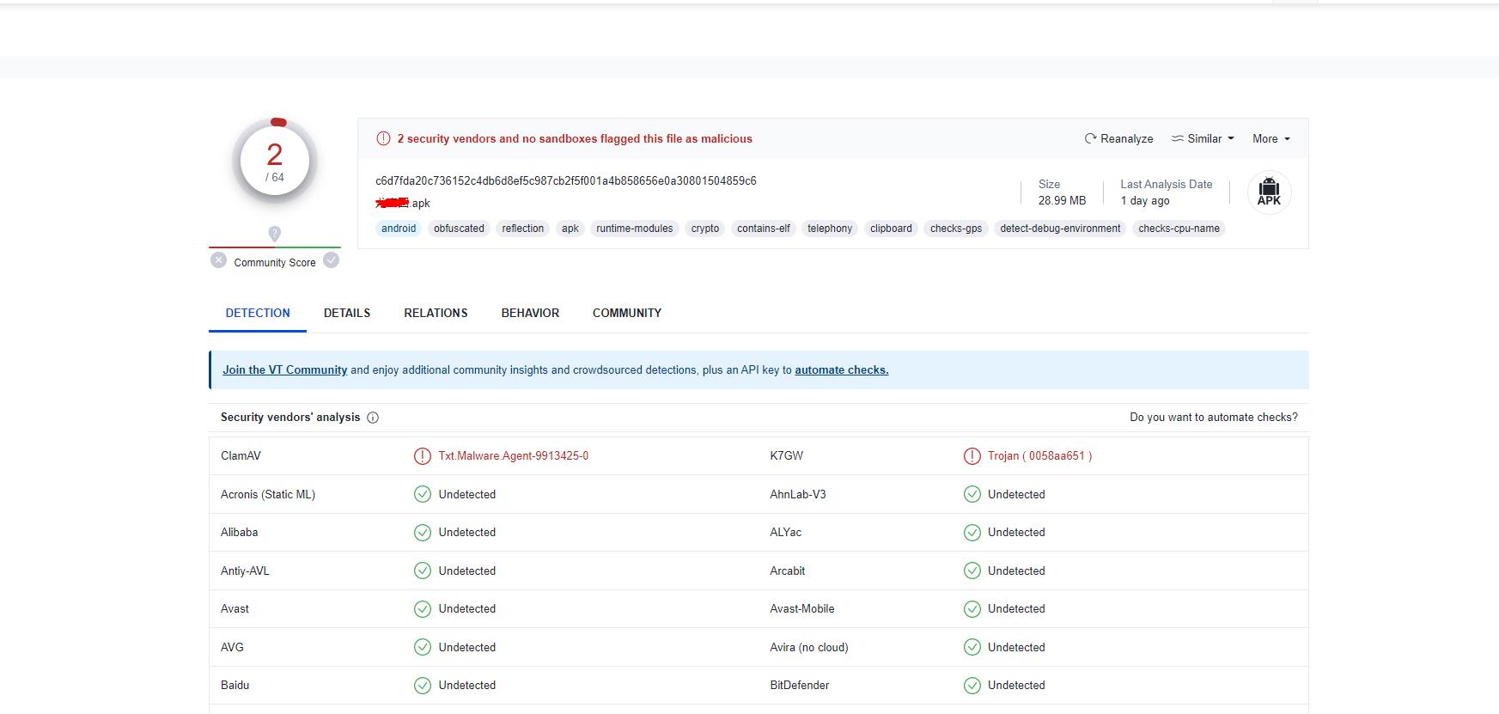Click the APK file type icon
1499x714 pixels.
coord(1269,192)
